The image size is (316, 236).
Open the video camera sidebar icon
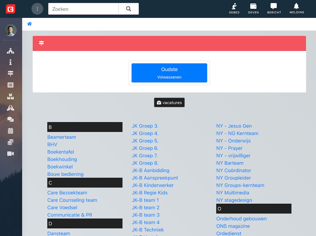pyautogui.click(x=10, y=154)
